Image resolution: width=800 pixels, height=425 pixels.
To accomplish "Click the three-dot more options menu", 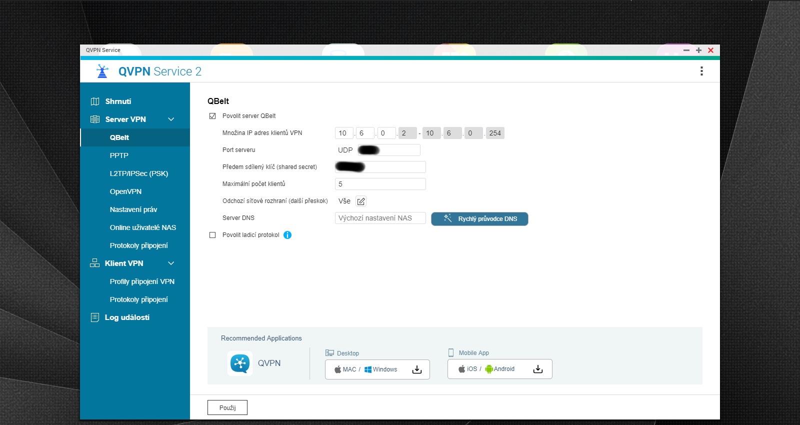I will [701, 71].
